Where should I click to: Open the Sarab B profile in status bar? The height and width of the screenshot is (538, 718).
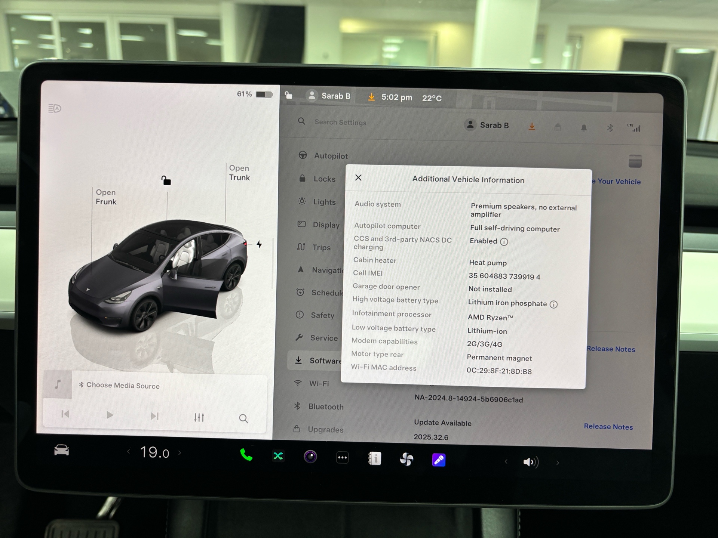[x=329, y=96]
